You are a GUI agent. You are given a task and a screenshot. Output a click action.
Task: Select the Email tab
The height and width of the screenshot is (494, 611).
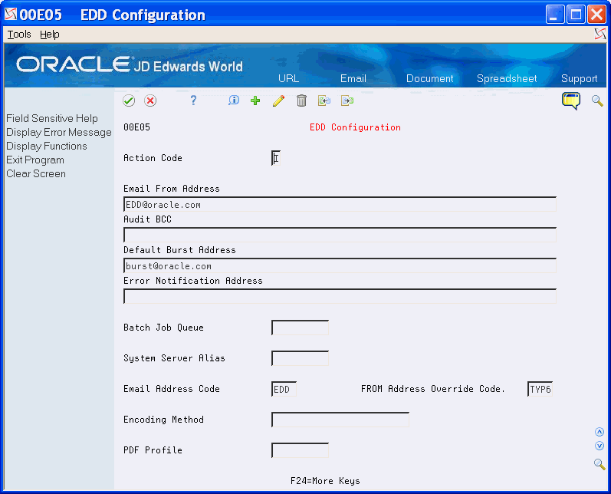coord(353,78)
